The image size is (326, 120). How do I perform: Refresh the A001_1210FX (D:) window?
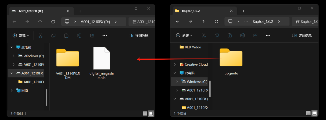(53, 21)
